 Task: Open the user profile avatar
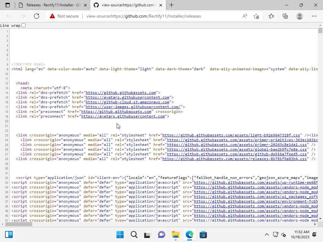coord(300,16)
